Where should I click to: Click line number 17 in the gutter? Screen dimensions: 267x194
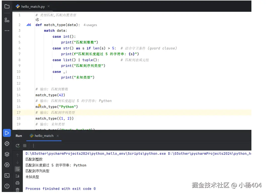coord(19,112)
